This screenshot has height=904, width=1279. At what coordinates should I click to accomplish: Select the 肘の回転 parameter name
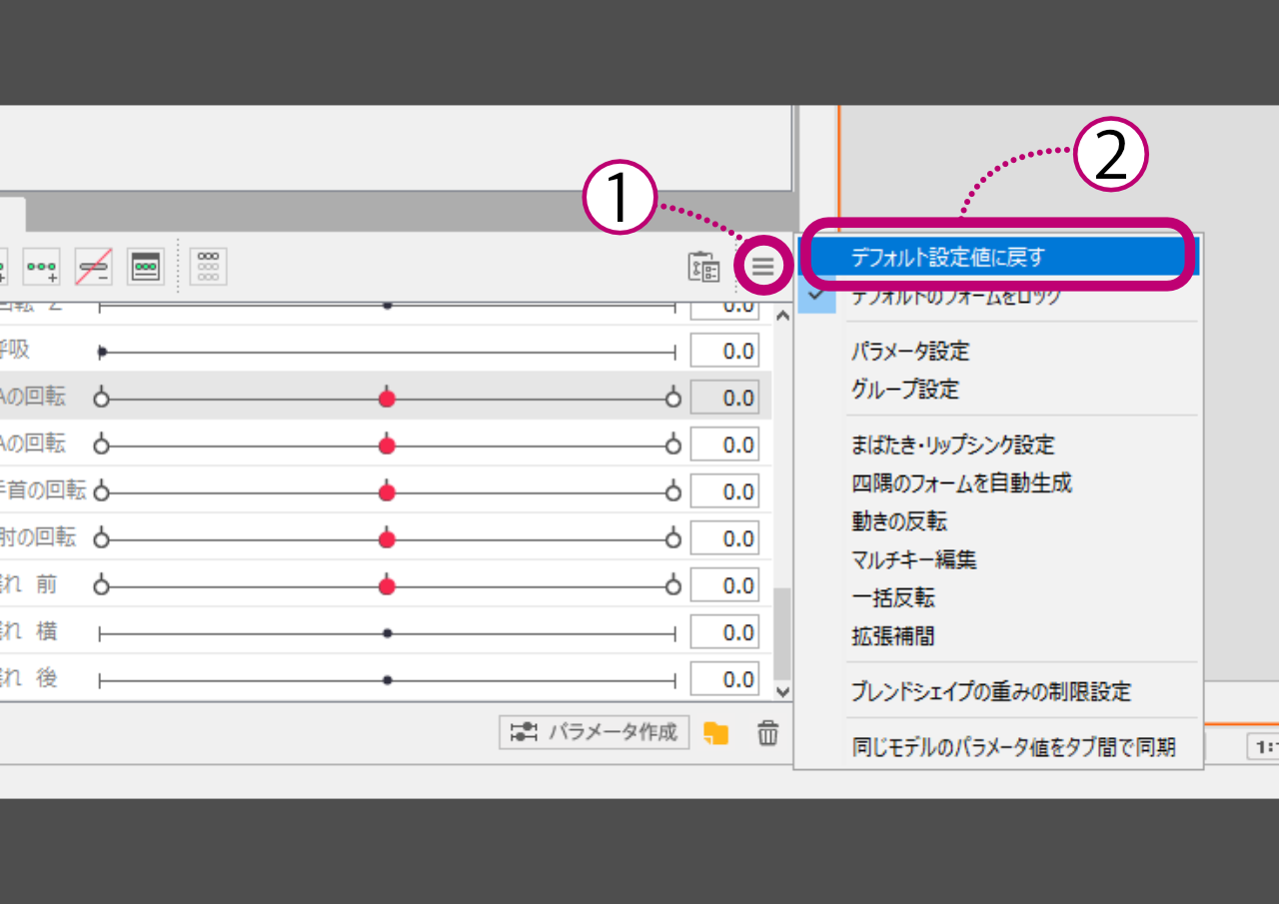38,537
